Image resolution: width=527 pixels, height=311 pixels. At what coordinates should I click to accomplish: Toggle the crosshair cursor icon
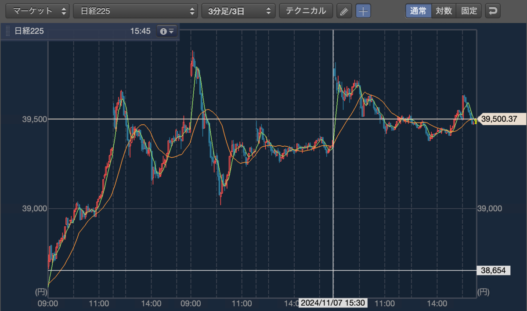coord(363,11)
